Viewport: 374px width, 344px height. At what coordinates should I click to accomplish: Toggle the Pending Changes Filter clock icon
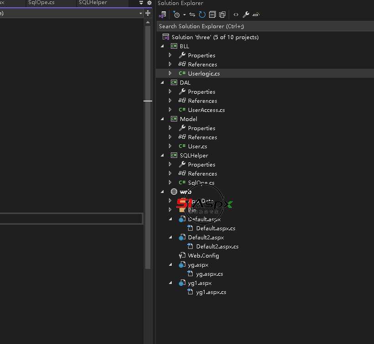coord(177,15)
